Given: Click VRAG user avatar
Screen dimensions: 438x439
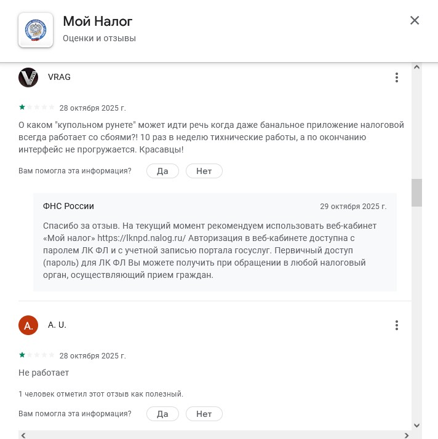Looking at the screenshot, I should 29,77.
